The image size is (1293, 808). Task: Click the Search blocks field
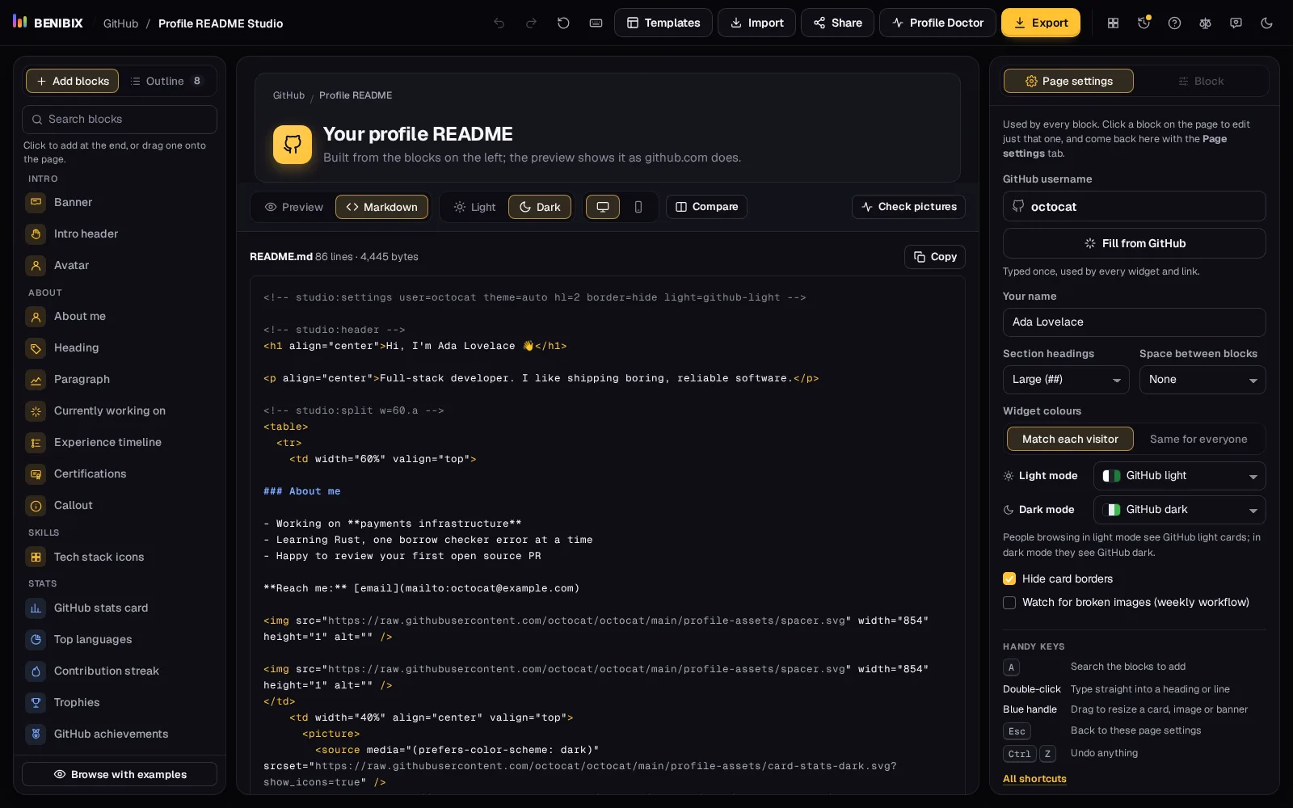(x=120, y=120)
